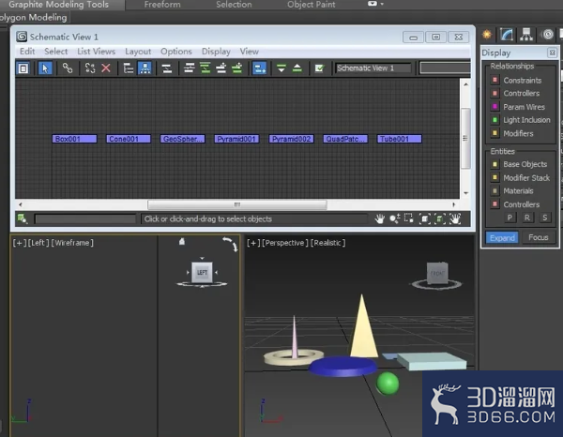Open the [Perspective] viewport view menu
The height and width of the screenshot is (437, 563).
click(285, 243)
